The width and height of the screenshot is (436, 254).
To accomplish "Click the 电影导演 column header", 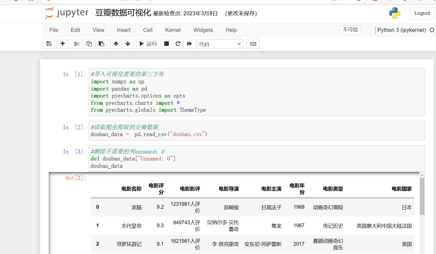I will click(x=229, y=189).
